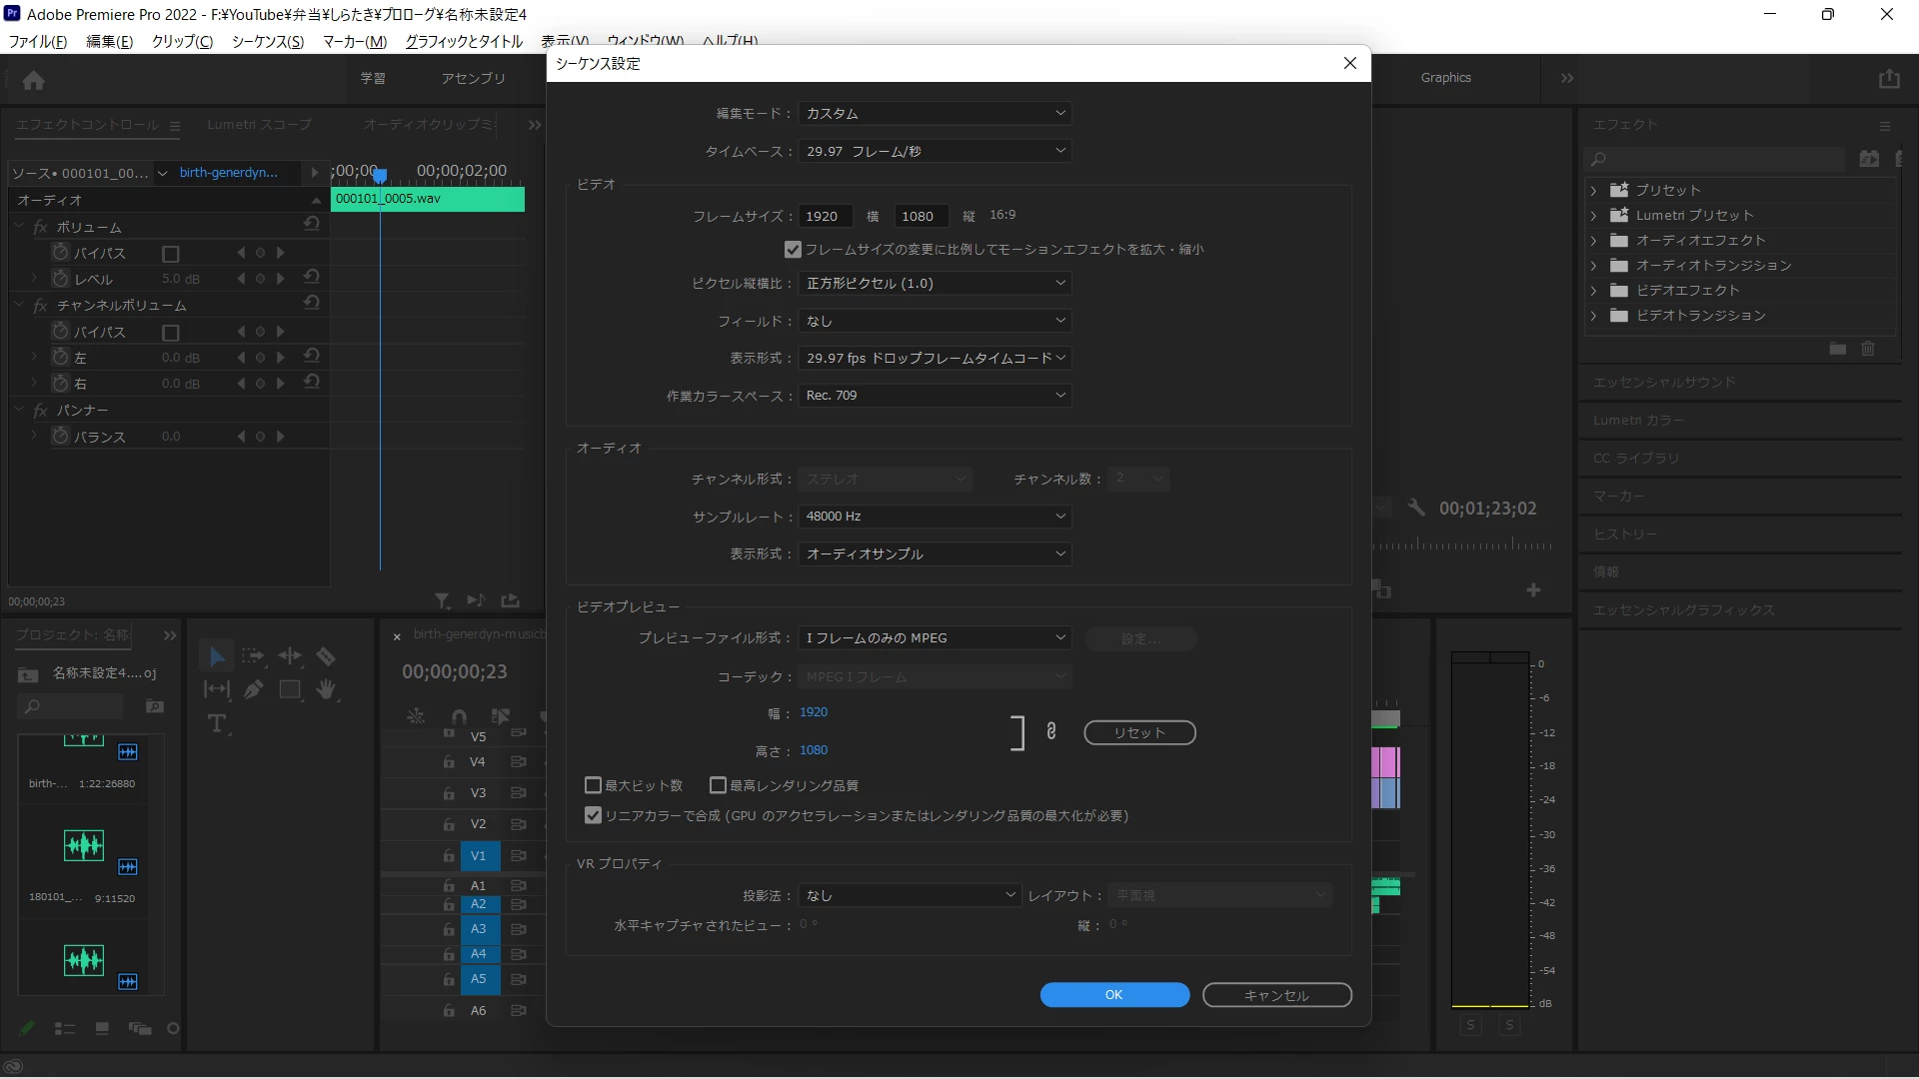Click the preview size link chain icon
Viewport: 1919px width, 1079px height.
tap(1051, 731)
